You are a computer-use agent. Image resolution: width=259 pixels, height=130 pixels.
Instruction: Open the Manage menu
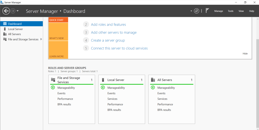click(218, 11)
